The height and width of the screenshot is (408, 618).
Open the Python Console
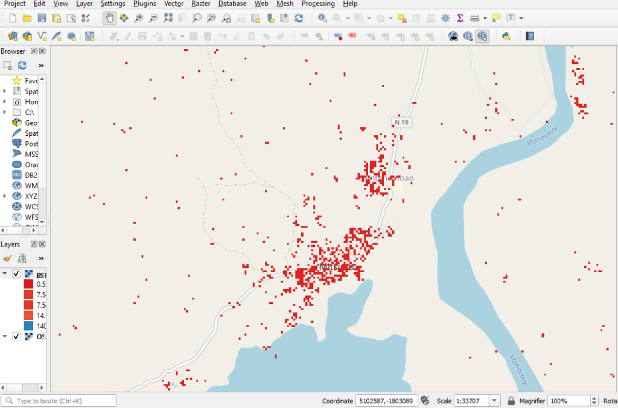[507, 36]
